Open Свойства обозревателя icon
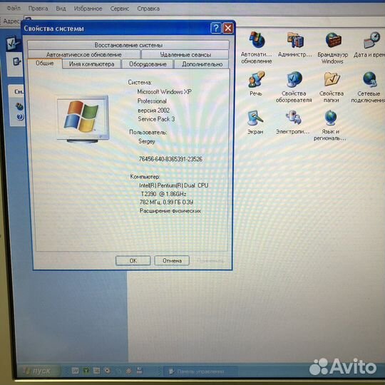Screen dimensions: 385x385 tap(294, 87)
